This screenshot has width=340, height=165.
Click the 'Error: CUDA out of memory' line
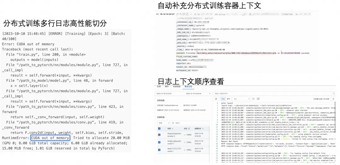[28, 44]
